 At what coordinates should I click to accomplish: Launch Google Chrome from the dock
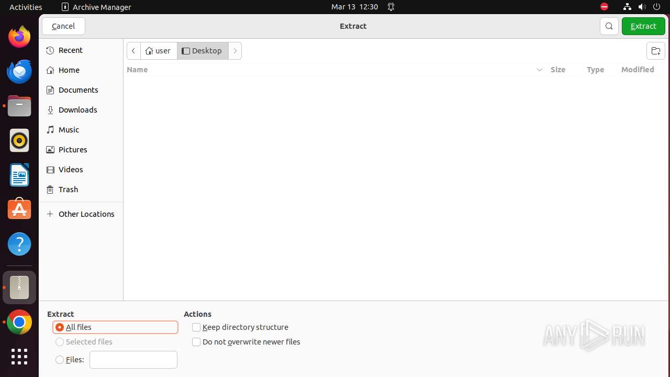19,323
